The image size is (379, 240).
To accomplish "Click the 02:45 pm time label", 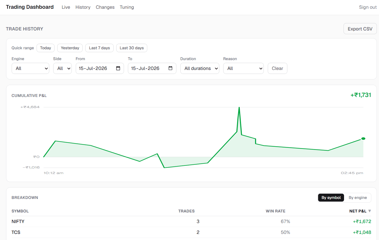I will coord(352,173).
